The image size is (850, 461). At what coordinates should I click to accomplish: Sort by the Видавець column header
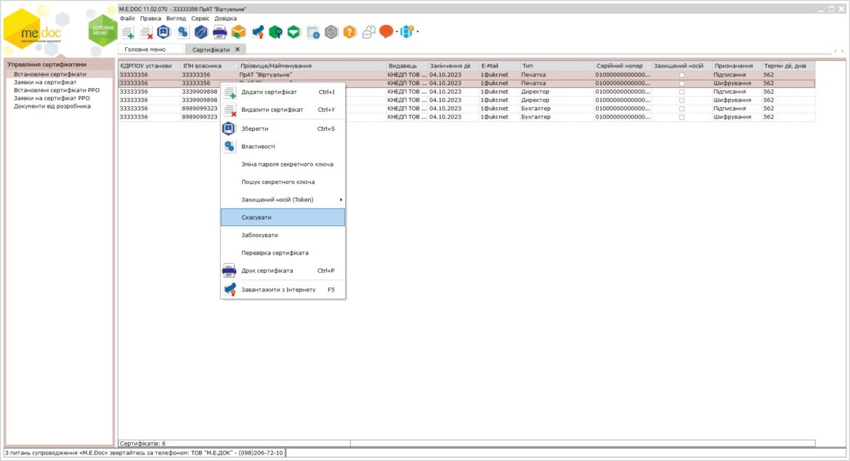[x=407, y=65]
